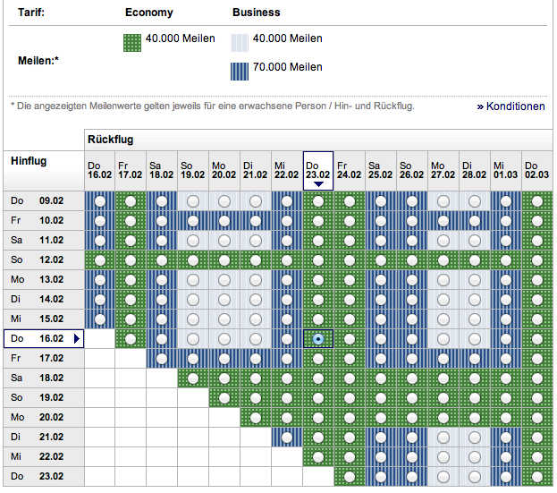This screenshot has width=557, height=493.
Task: Click the selected Rückflug header Do 23.02
Action: [x=318, y=166]
